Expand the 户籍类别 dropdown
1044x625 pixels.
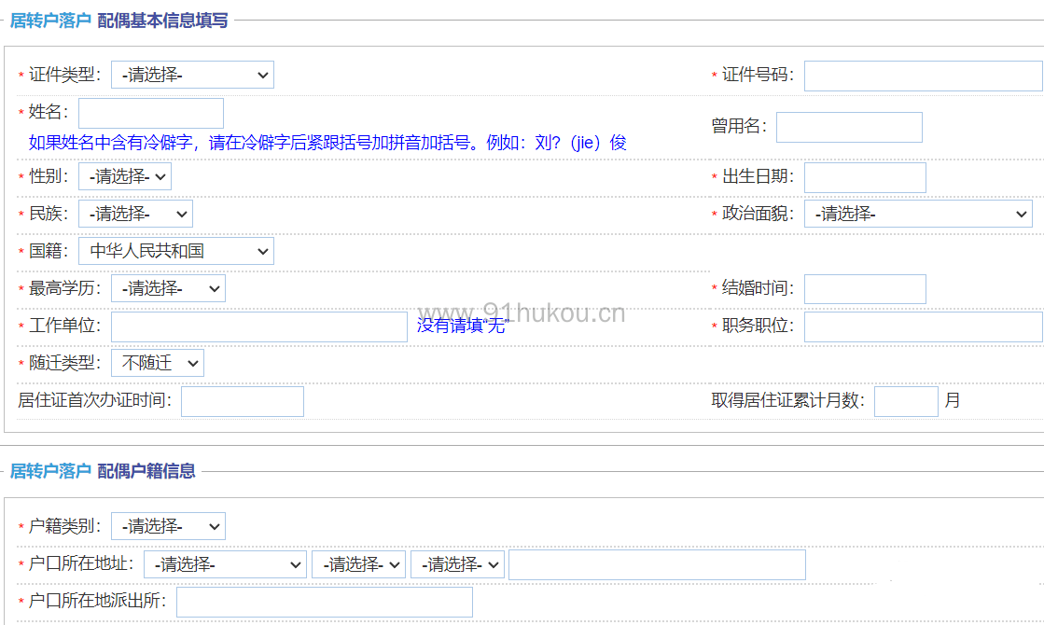[x=168, y=526]
